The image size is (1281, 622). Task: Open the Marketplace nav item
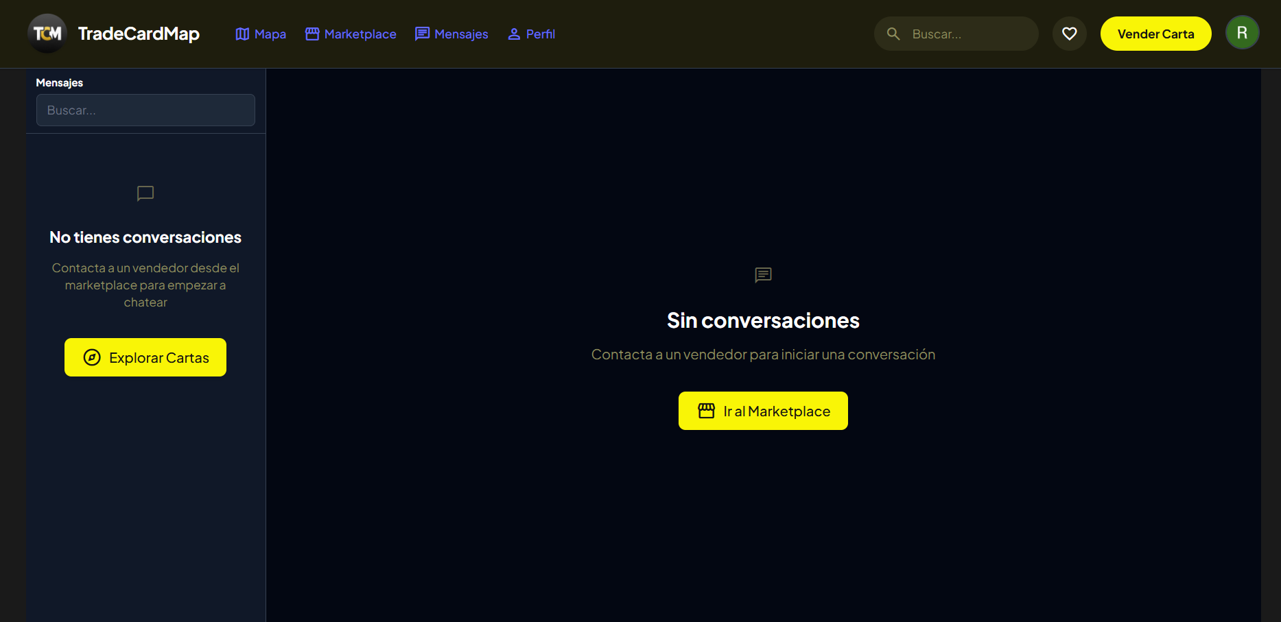click(x=351, y=34)
